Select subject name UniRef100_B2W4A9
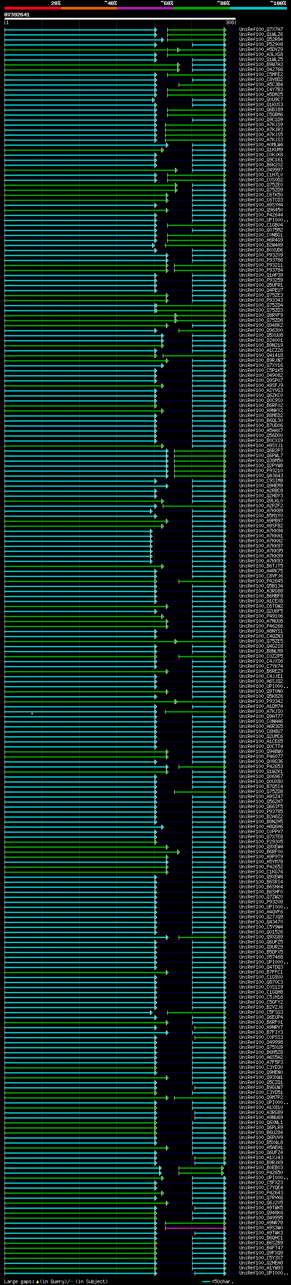Screen dimensions: 291x1285 (x=261, y=245)
